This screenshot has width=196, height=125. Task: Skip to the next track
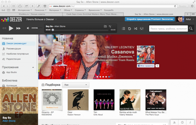18,28
